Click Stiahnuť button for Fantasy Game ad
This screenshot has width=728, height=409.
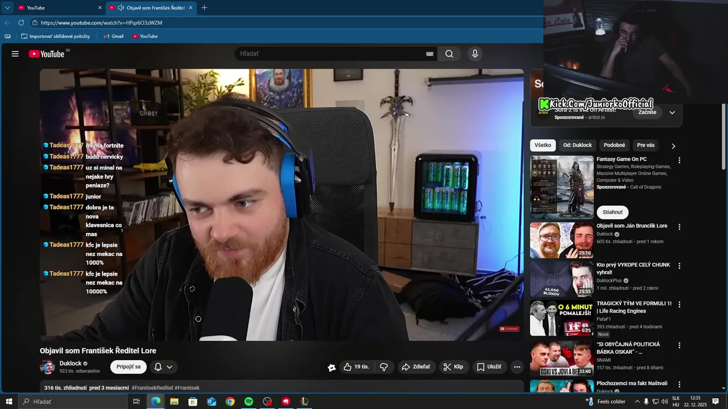pos(613,212)
